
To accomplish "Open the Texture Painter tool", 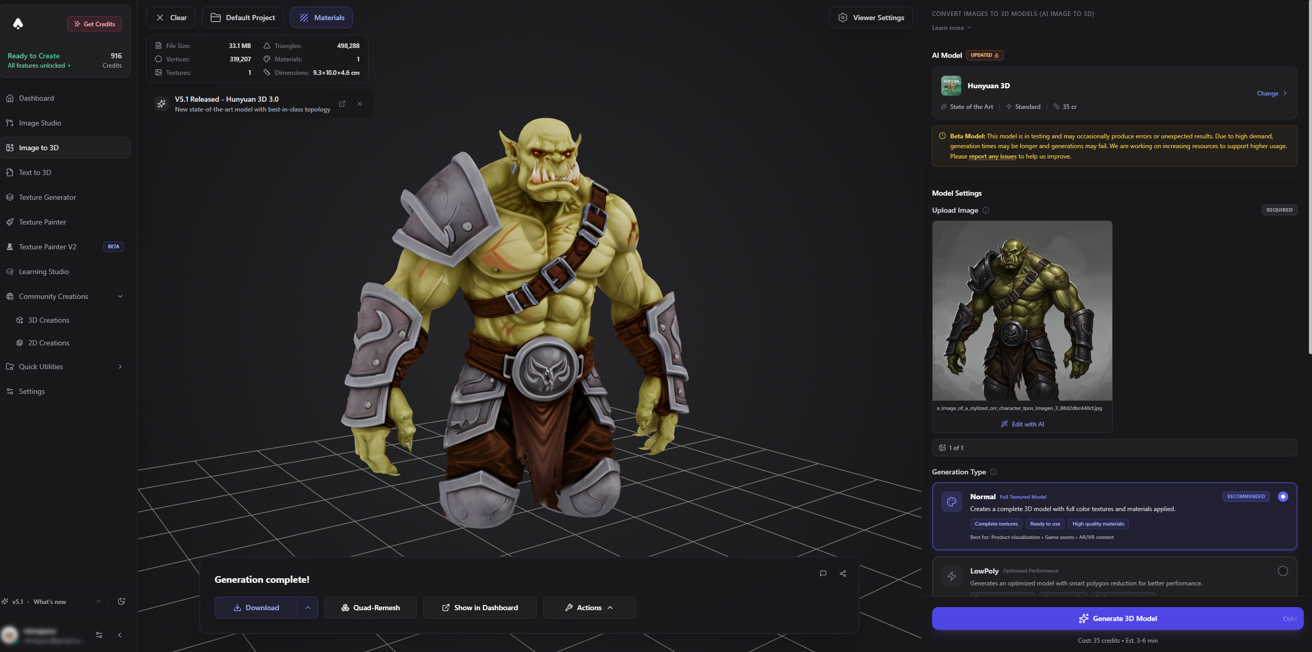I will pyautogui.click(x=42, y=222).
